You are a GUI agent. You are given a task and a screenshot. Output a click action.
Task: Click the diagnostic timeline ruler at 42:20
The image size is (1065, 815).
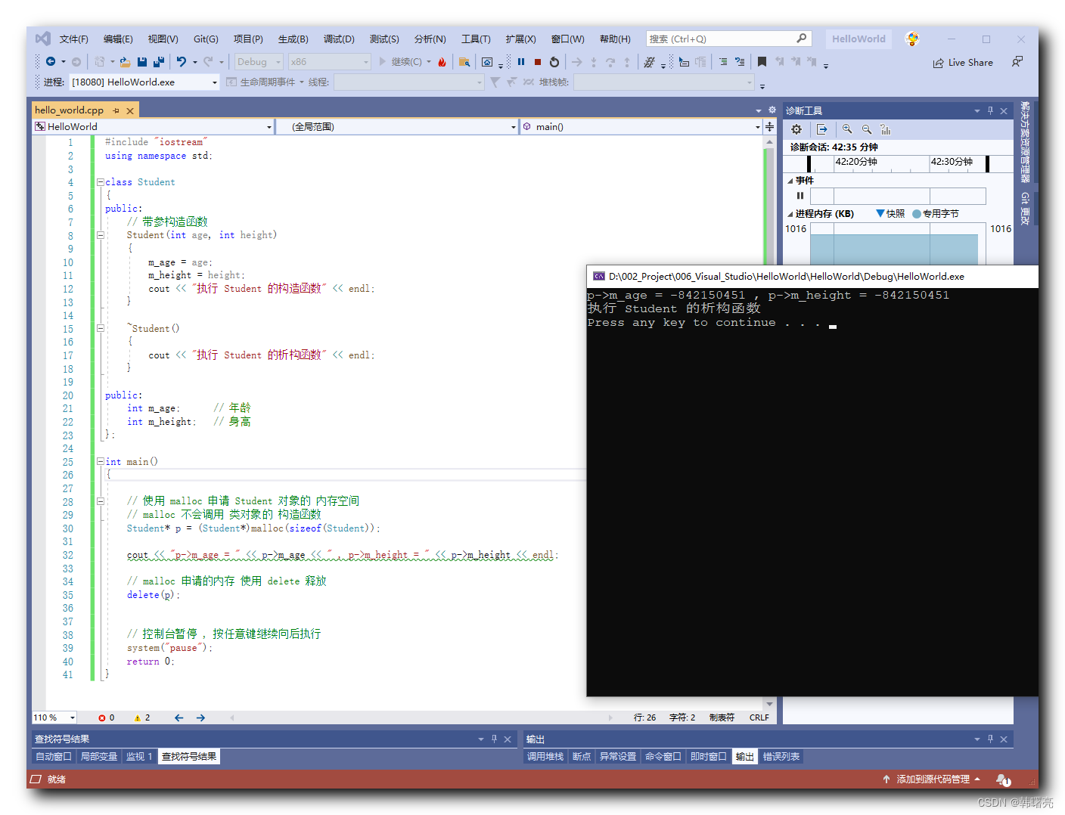pyautogui.click(x=855, y=162)
